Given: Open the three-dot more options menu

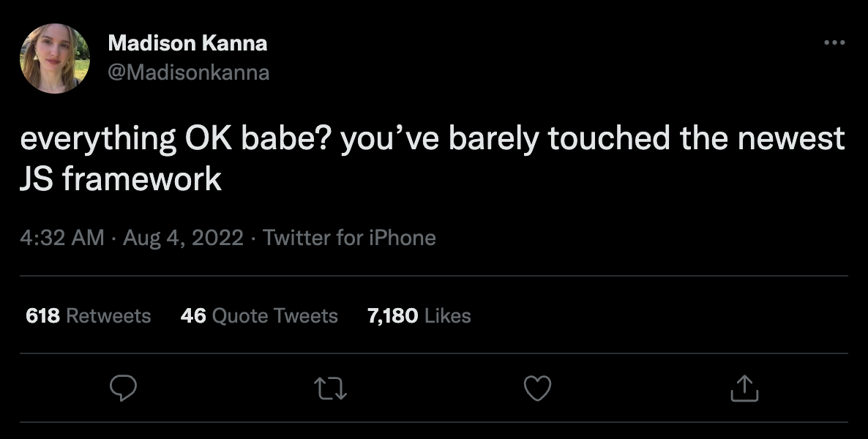Looking at the screenshot, I should pyautogui.click(x=834, y=43).
